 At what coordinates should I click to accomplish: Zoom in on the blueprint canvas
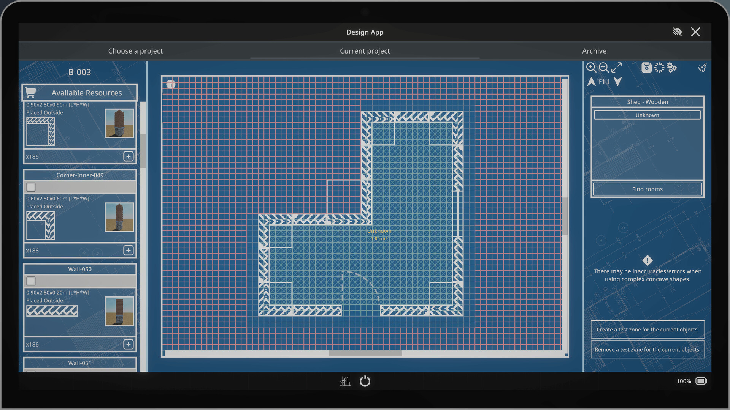(x=592, y=68)
